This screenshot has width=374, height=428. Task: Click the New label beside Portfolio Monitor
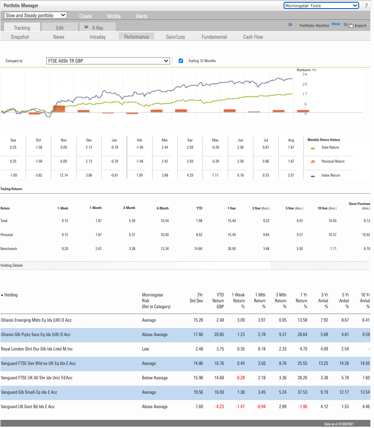(336, 24)
